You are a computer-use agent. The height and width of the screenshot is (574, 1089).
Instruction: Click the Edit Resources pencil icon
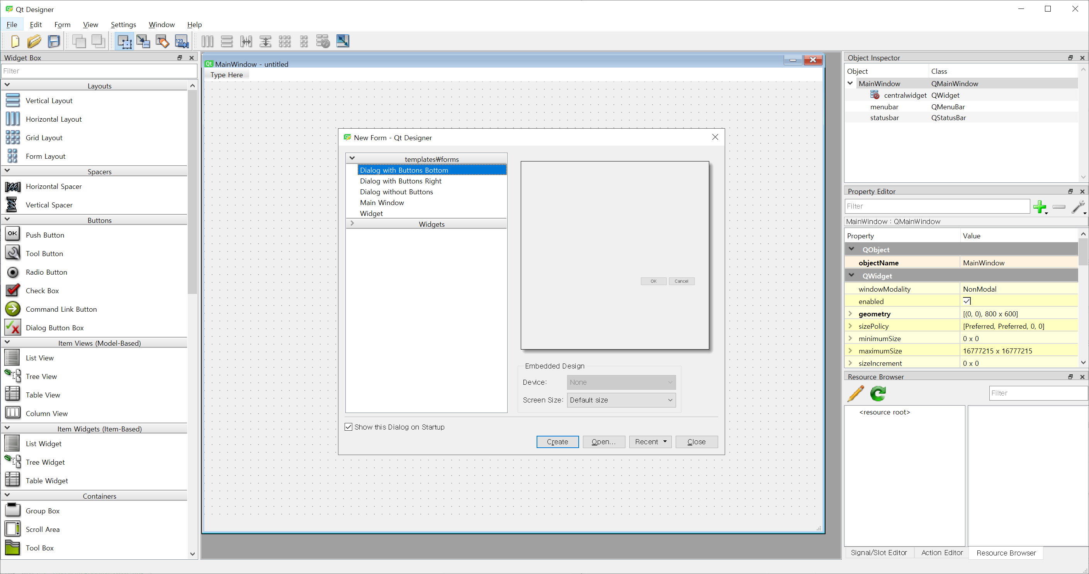856,394
